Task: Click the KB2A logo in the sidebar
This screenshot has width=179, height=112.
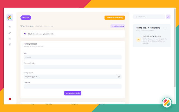Action: coord(10,18)
